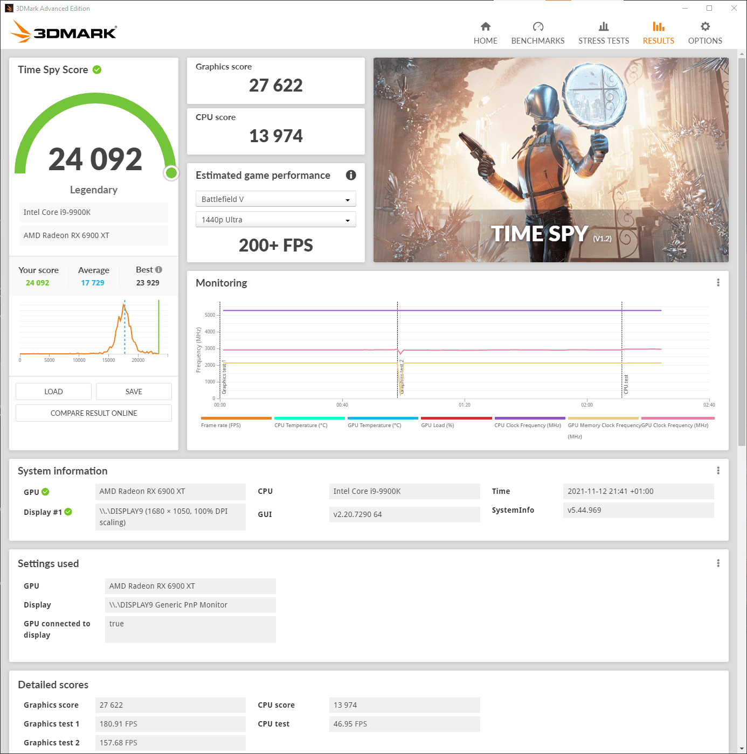Open the Home tab
The height and width of the screenshot is (754, 747).
[485, 33]
